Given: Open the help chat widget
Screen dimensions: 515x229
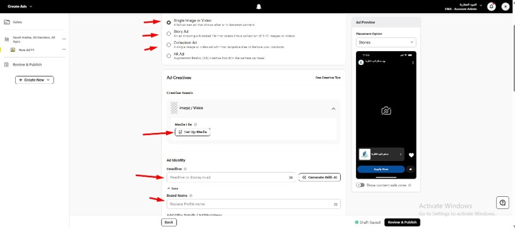Looking at the screenshot, I should pos(502,203).
